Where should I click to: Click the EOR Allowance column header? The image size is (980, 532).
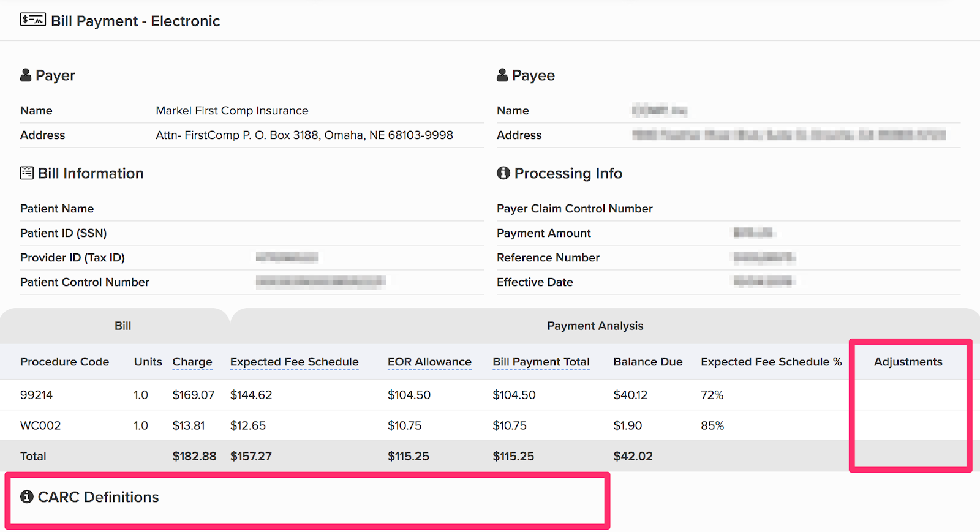click(x=429, y=362)
